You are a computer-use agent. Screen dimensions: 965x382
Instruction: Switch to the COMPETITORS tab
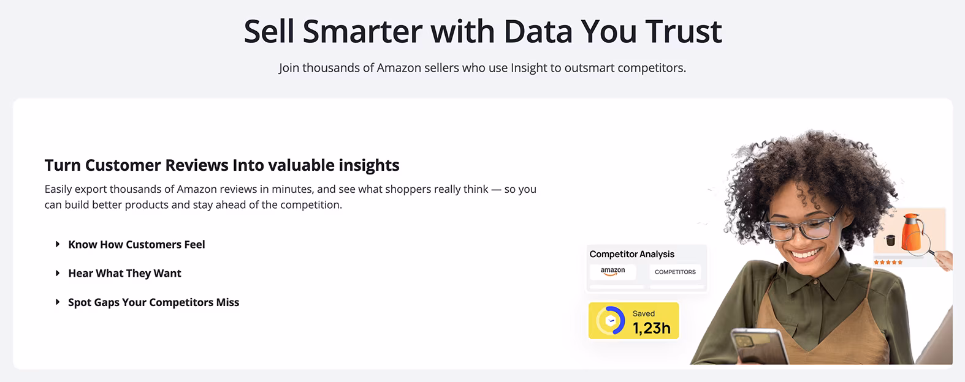[675, 271]
